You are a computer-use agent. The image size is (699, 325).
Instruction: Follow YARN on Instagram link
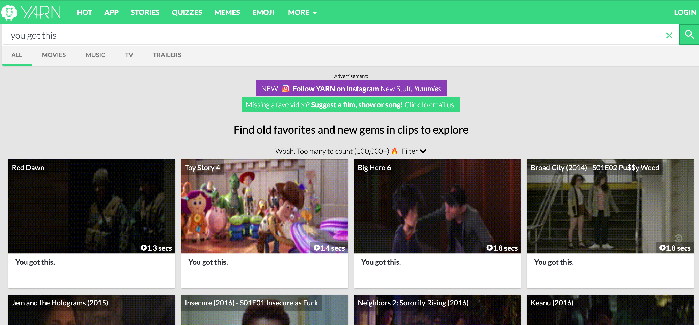coord(336,89)
